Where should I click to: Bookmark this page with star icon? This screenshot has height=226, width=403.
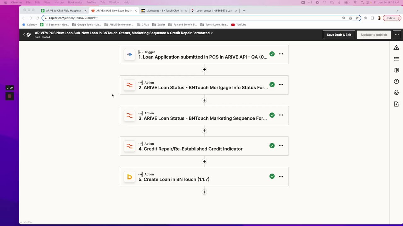pos(357,18)
